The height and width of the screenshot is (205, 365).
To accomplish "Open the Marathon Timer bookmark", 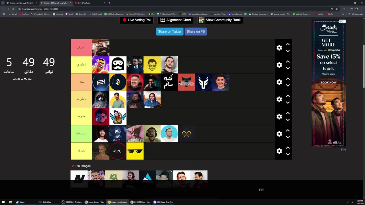I will [x=218, y=14].
